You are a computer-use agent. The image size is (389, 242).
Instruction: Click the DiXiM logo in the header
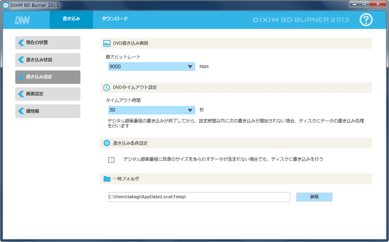click(22, 20)
